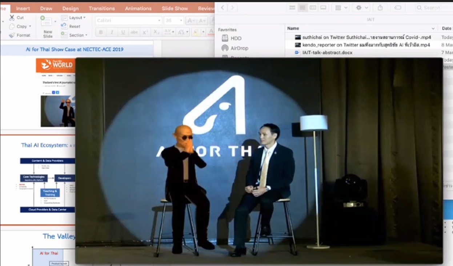Click the sort chevron in the Name column
This screenshot has height=266, width=453.
[x=433, y=28]
